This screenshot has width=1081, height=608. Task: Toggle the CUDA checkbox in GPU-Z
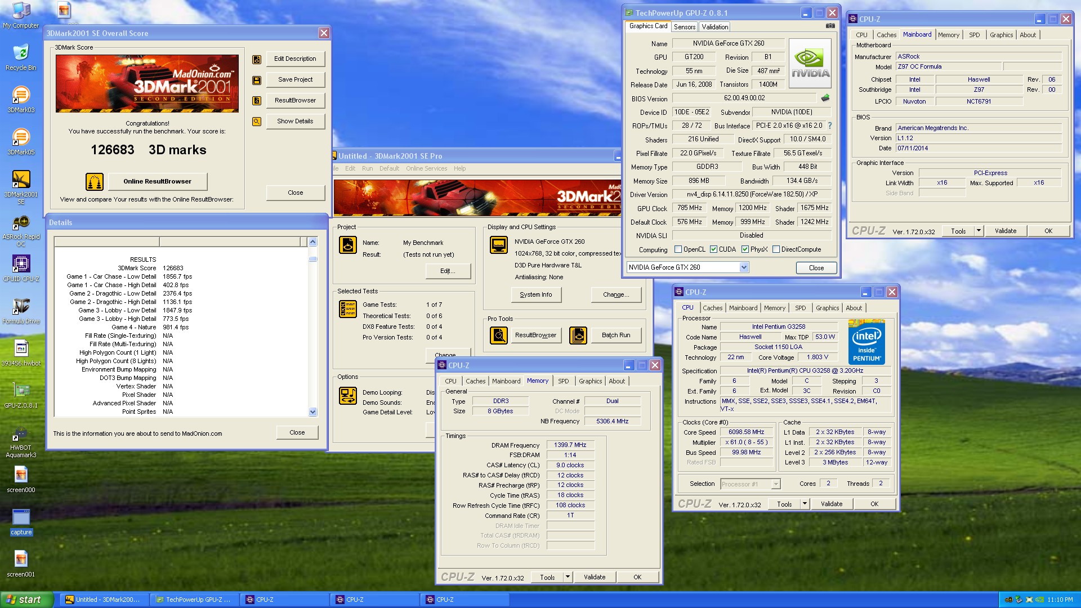[x=713, y=249]
